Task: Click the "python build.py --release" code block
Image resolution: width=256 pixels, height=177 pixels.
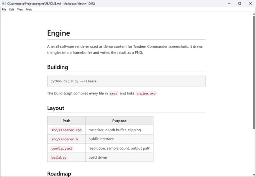Action: (126, 81)
